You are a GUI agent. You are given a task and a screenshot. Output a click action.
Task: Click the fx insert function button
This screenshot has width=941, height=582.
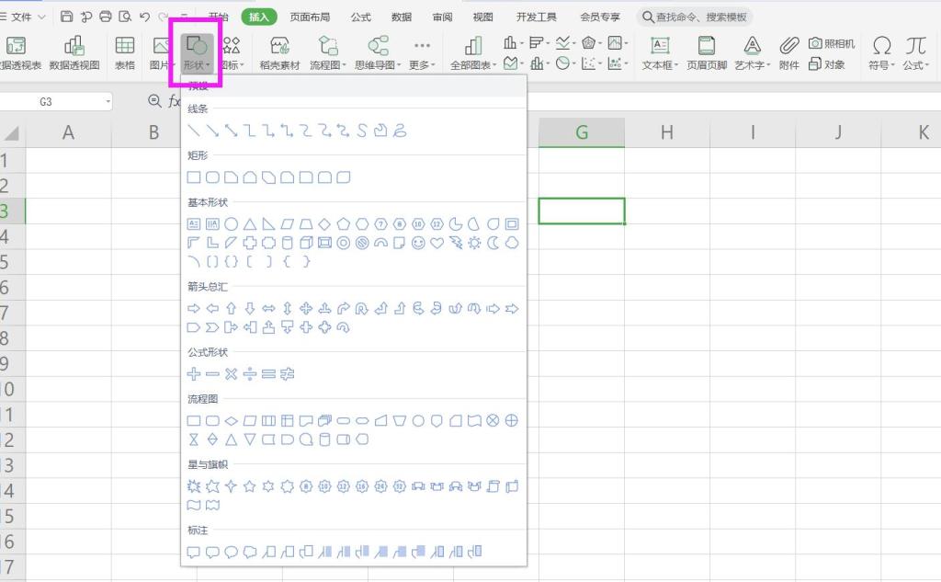point(173,101)
